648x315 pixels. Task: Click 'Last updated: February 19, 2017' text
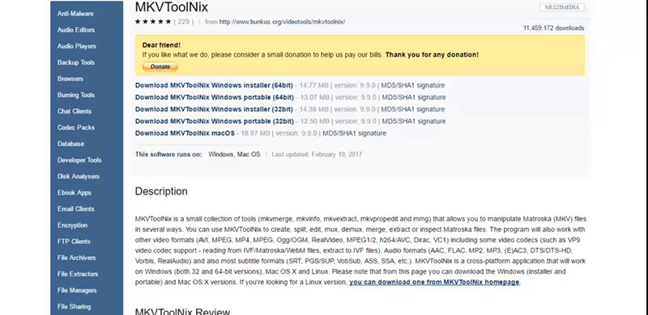click(x=317, y=154)
